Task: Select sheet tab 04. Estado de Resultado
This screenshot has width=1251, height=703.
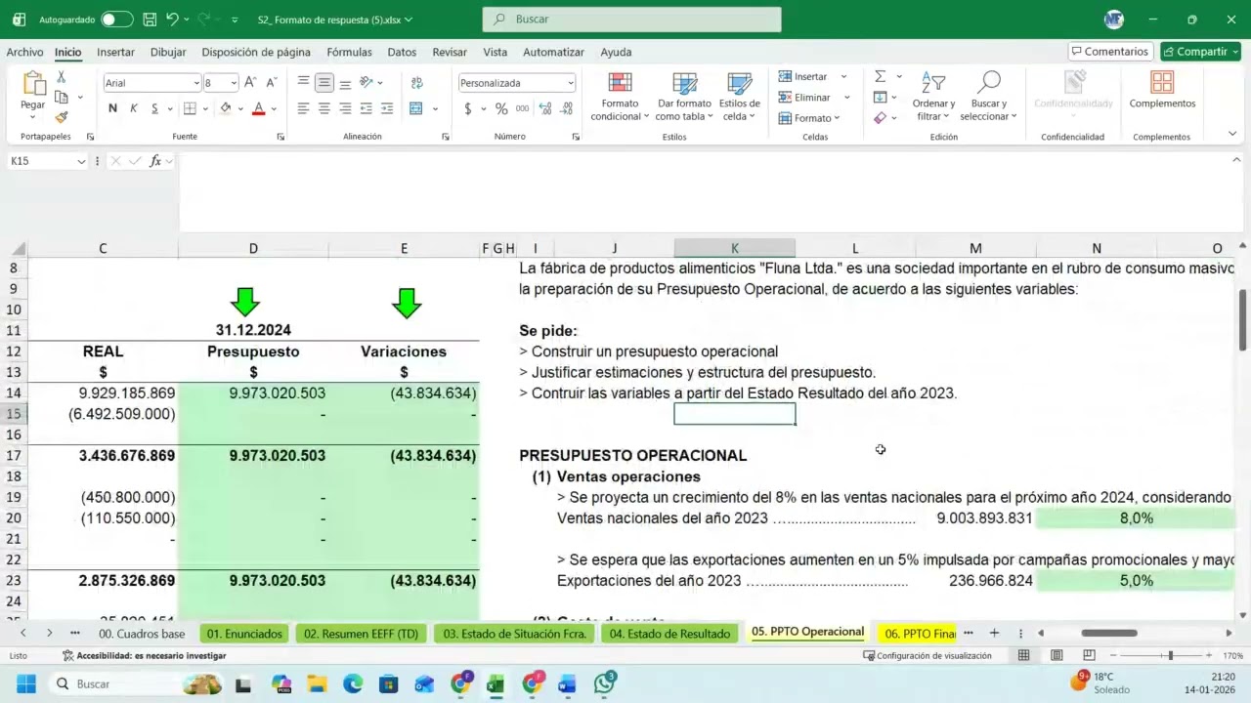Action: pyautogui.click(x=669, y=634)
